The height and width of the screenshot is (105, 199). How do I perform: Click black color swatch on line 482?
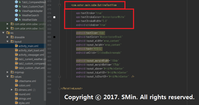pos(54,37)
